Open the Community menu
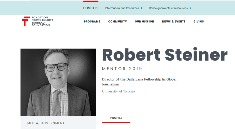Viewport: 235px width, 129px height. pos(117,21)
